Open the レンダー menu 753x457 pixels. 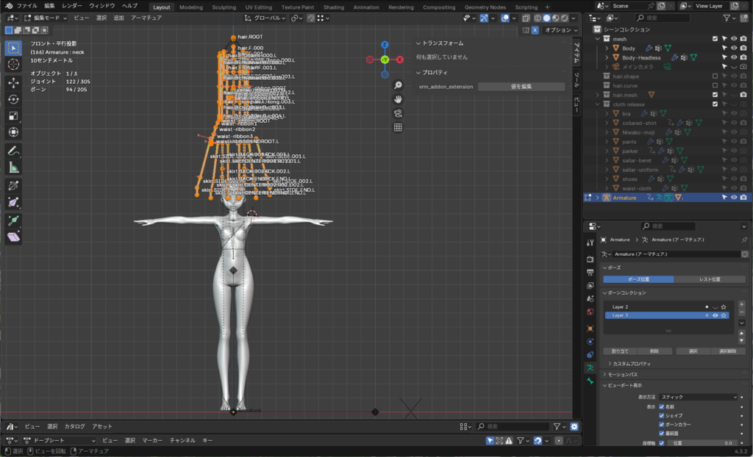(72, 6)
